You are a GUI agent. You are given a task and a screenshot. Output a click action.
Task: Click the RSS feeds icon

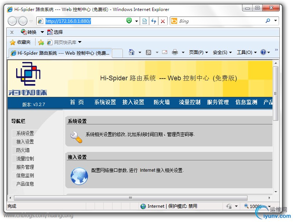pyautogui.click(x=149, y=52)
